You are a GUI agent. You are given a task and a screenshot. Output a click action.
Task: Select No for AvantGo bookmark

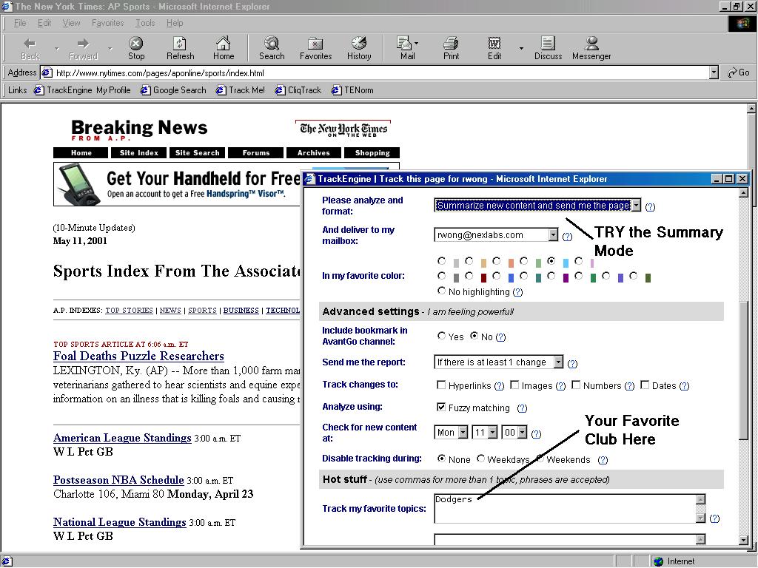coord(474,336)
